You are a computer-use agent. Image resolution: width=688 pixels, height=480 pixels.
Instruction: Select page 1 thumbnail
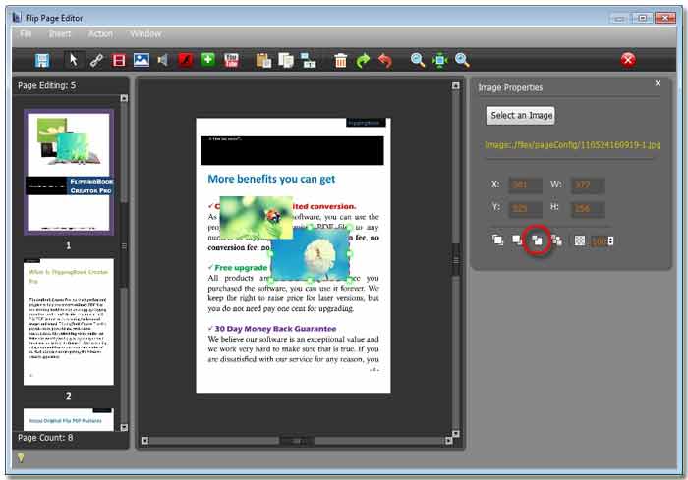[x=69, y=173]
